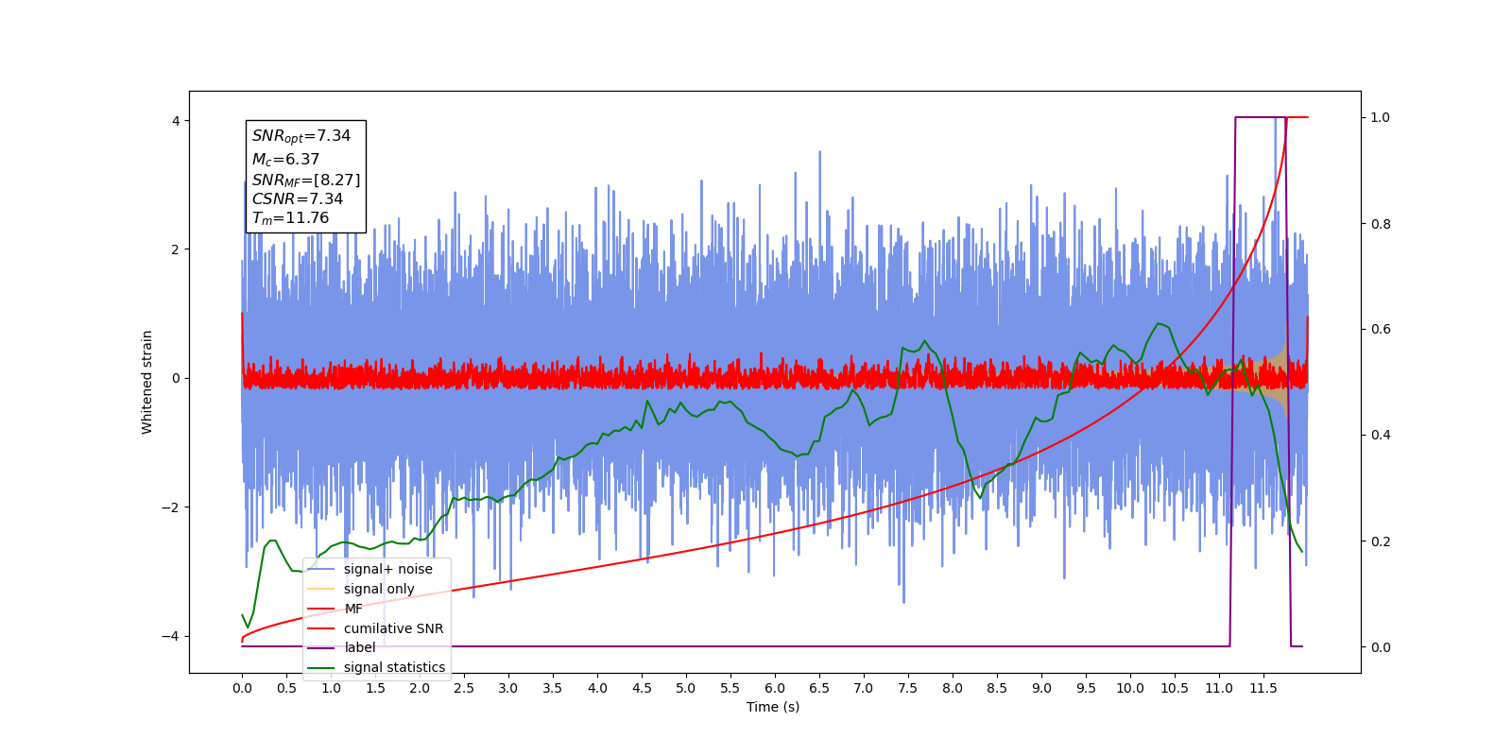1512x756 pixels.
Task: Click the purple line swatch beside 'label'
Action: coord(321,647)
